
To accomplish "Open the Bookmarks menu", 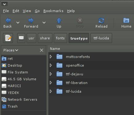I will tap(53, 11).
